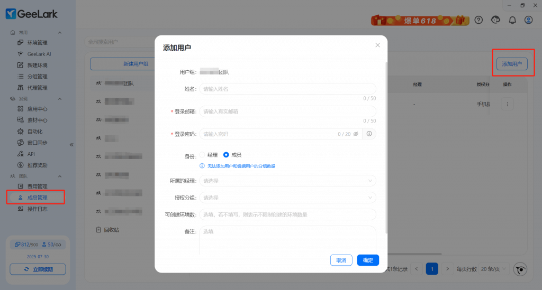Open the 授权分组 dropdown
Viewport: 542px width, 290px height.
click(x=287, y=198)
